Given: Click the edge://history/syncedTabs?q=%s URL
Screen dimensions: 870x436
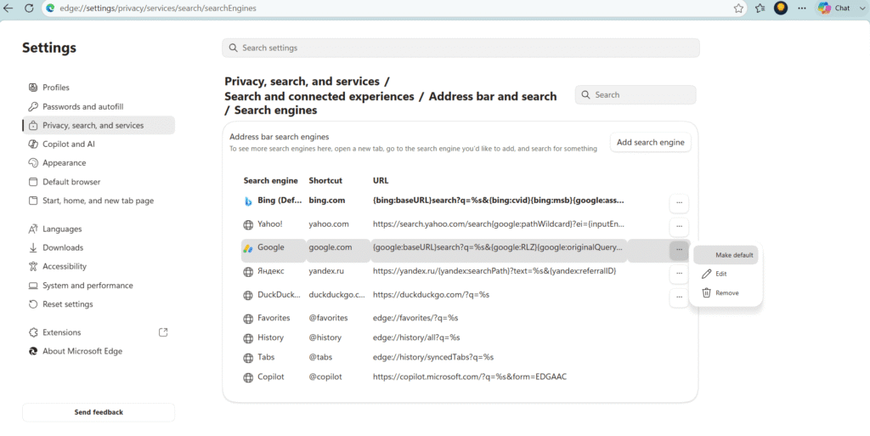Looking at the screenshot, I should pos(433,357).
